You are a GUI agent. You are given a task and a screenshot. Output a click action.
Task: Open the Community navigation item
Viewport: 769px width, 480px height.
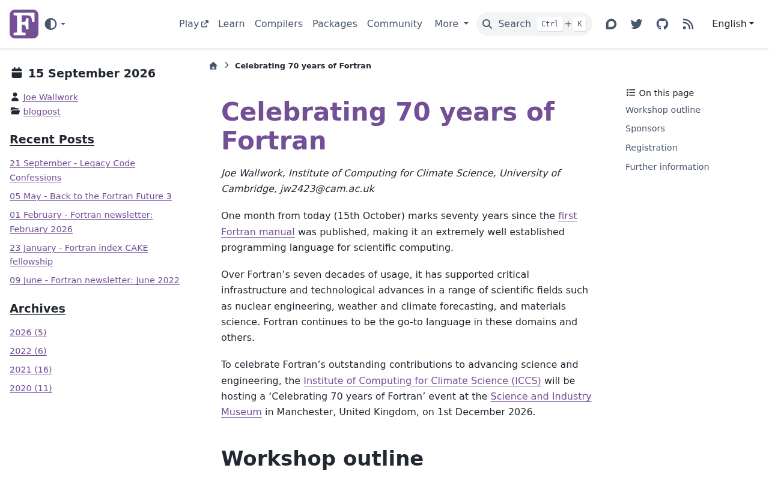pyautogui.click(x=395, y=24)
